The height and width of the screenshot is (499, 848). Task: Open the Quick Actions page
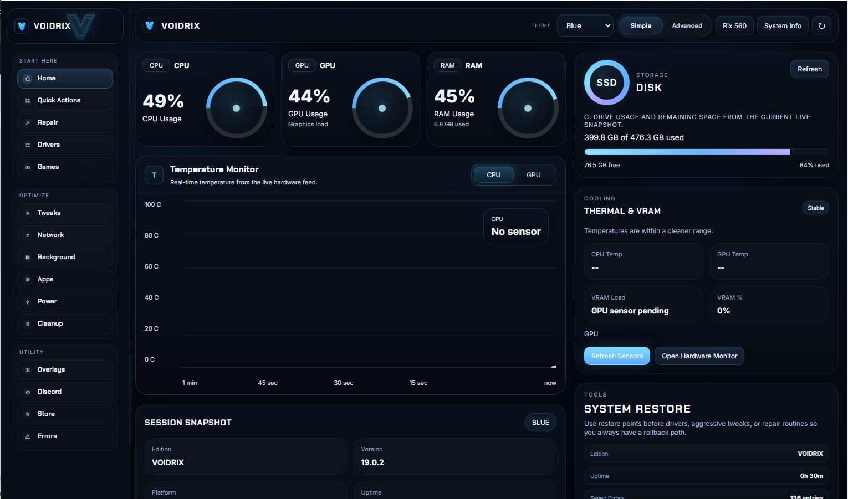tap(65, 101)
